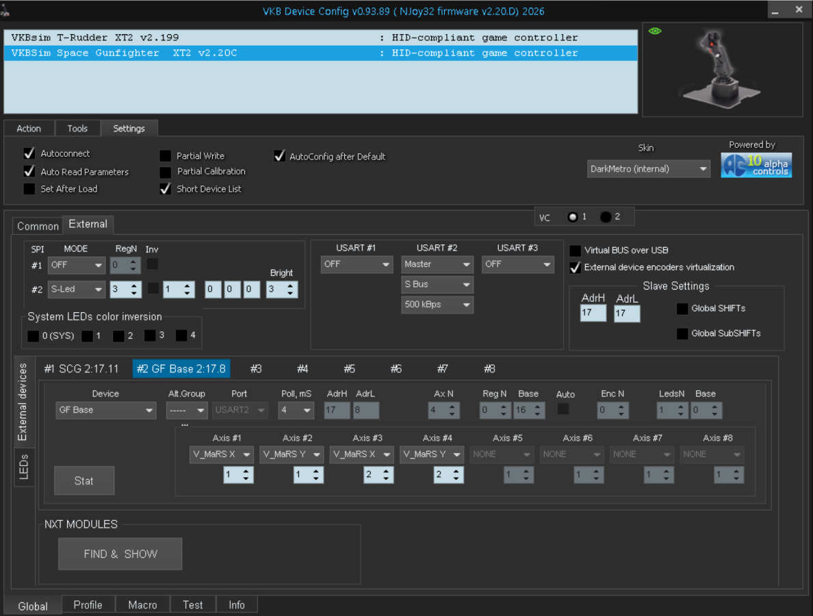The height and width of the screenshot is (616, 813).
Task: Select the #2 GF Base 2:17.8 tab
Action: (x=181, y=369)
